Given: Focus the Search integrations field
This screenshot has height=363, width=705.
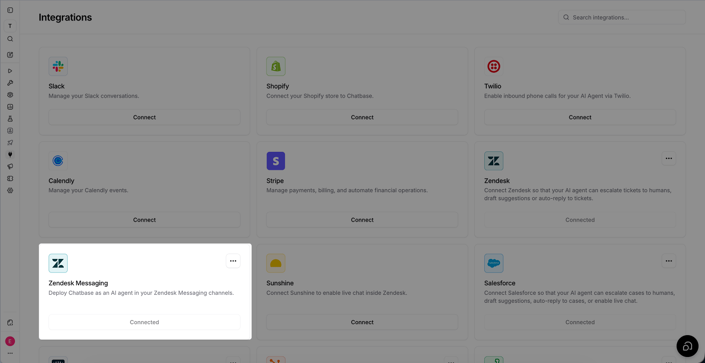Looking at the screenshot, I should [622, 17].
